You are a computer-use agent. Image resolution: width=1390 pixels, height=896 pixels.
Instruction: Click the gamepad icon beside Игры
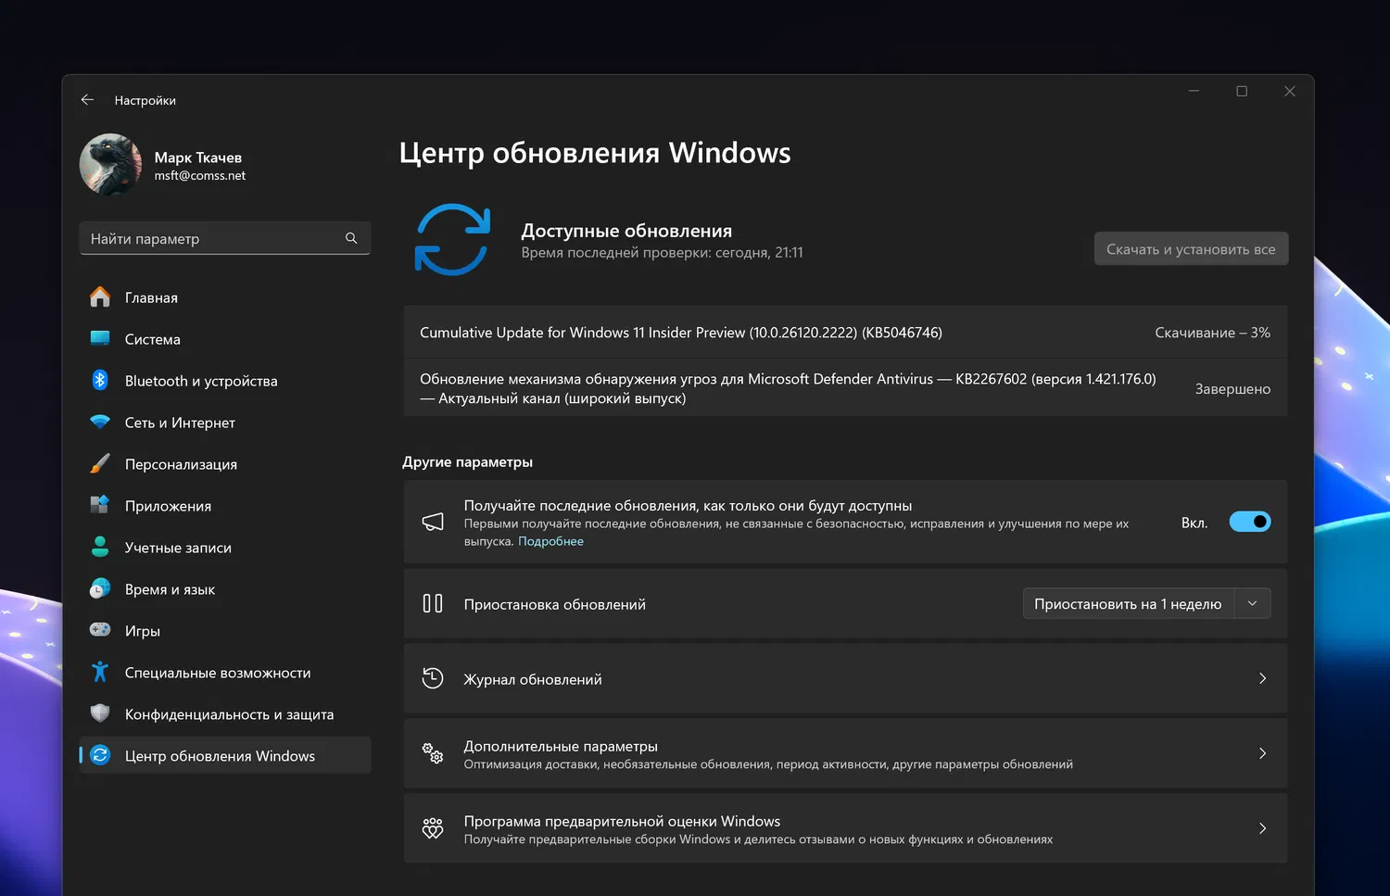pyautogui.click(x=100, y=630)
